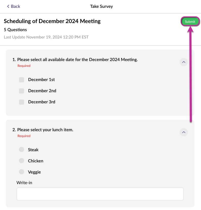The image size is (201, 210).
Task: Collapse the lunch item question chevron
Action: 184,132
